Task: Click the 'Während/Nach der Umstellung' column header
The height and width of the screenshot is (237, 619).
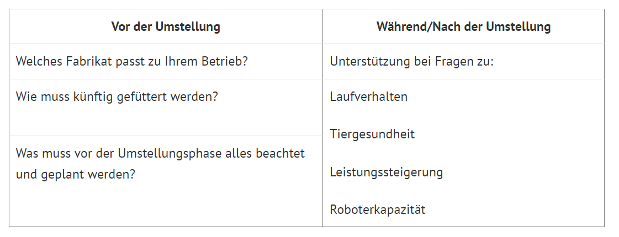Action: (463, 27)
